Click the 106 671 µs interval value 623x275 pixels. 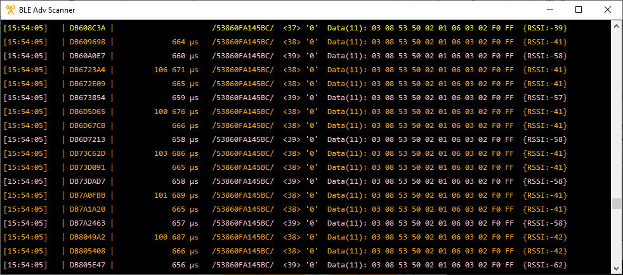(176, 70)
